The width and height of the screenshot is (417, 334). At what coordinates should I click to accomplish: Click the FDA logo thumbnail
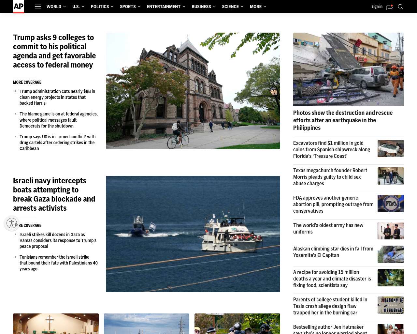(x=391, y=203)
